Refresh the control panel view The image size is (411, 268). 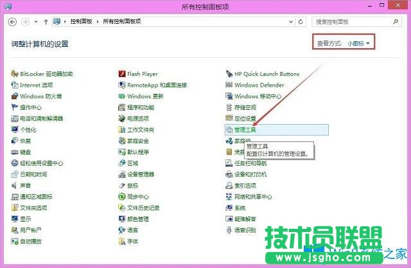click(301, 22)
